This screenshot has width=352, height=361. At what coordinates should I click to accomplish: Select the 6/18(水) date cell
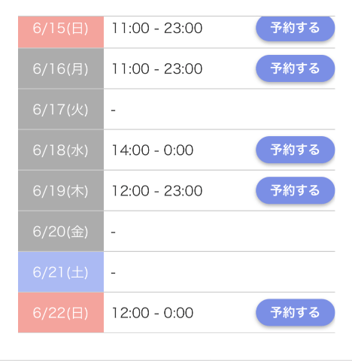[x=61, y=150]
